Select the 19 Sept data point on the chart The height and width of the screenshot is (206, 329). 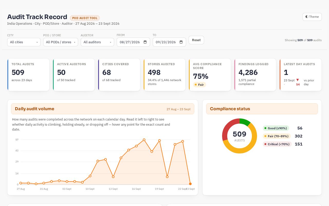(x=159, y=141)
